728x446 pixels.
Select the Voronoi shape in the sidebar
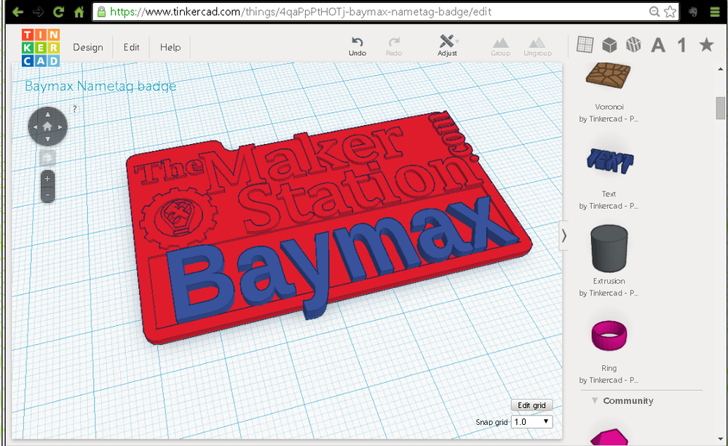coord(608,76)
